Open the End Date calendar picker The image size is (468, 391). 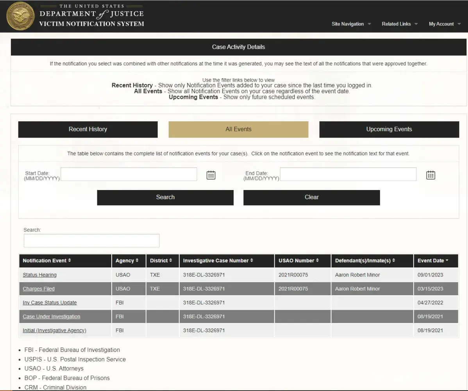[430, 175]
